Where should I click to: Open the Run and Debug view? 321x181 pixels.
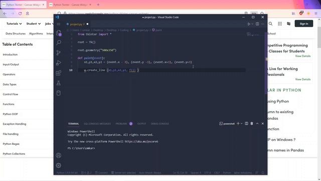(59, 63)
